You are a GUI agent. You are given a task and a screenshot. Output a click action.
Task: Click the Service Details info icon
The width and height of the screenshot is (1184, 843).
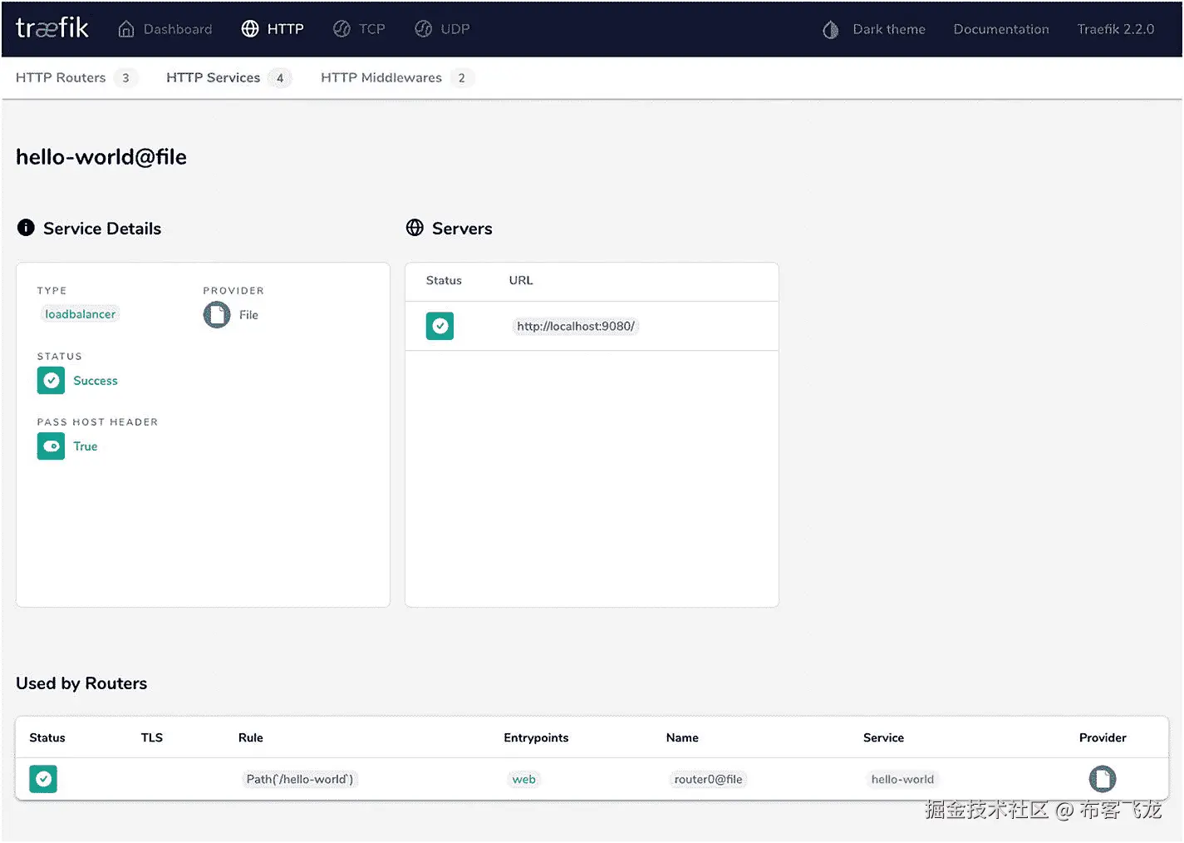point(26,228)
